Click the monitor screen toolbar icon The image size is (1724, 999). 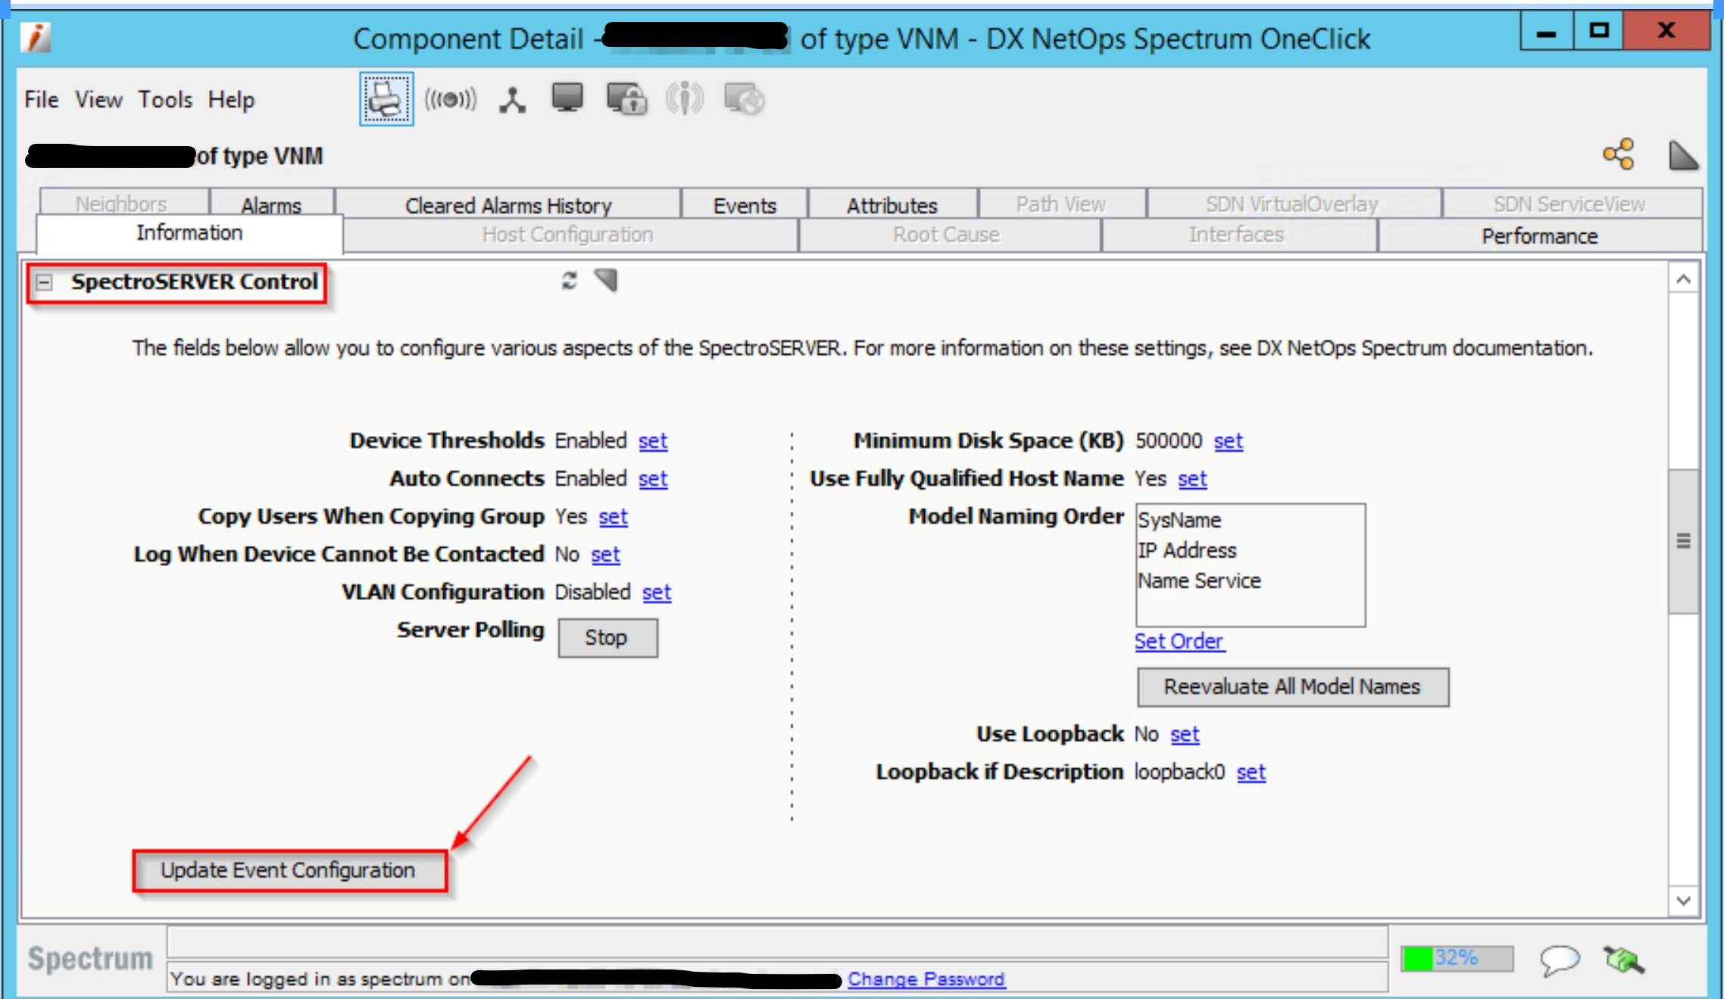(567, 98)
